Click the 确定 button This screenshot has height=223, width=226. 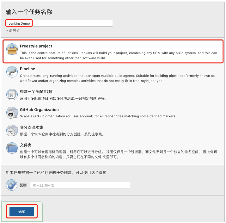click(x=22, y=212)
